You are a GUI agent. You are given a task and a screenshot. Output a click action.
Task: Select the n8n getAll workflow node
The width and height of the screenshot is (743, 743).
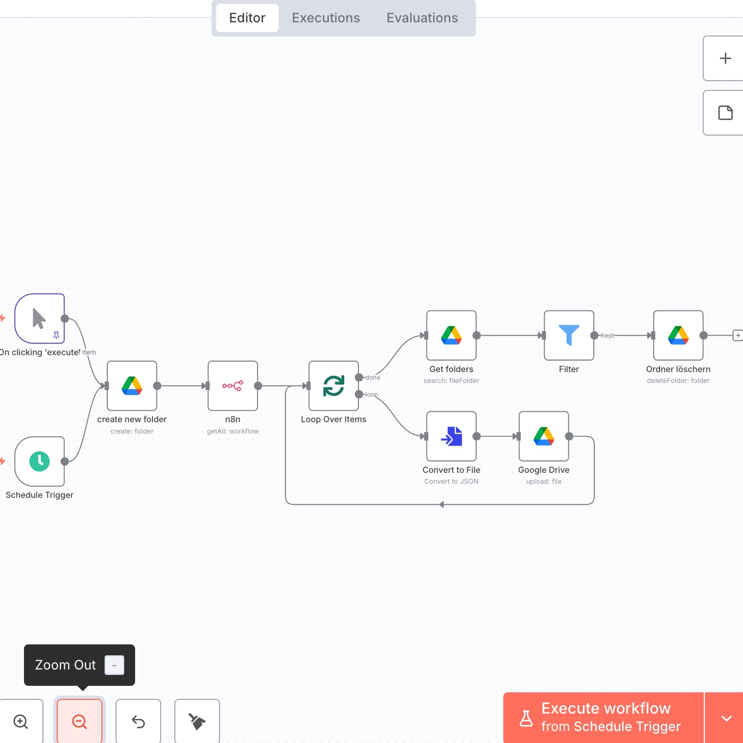233,386
